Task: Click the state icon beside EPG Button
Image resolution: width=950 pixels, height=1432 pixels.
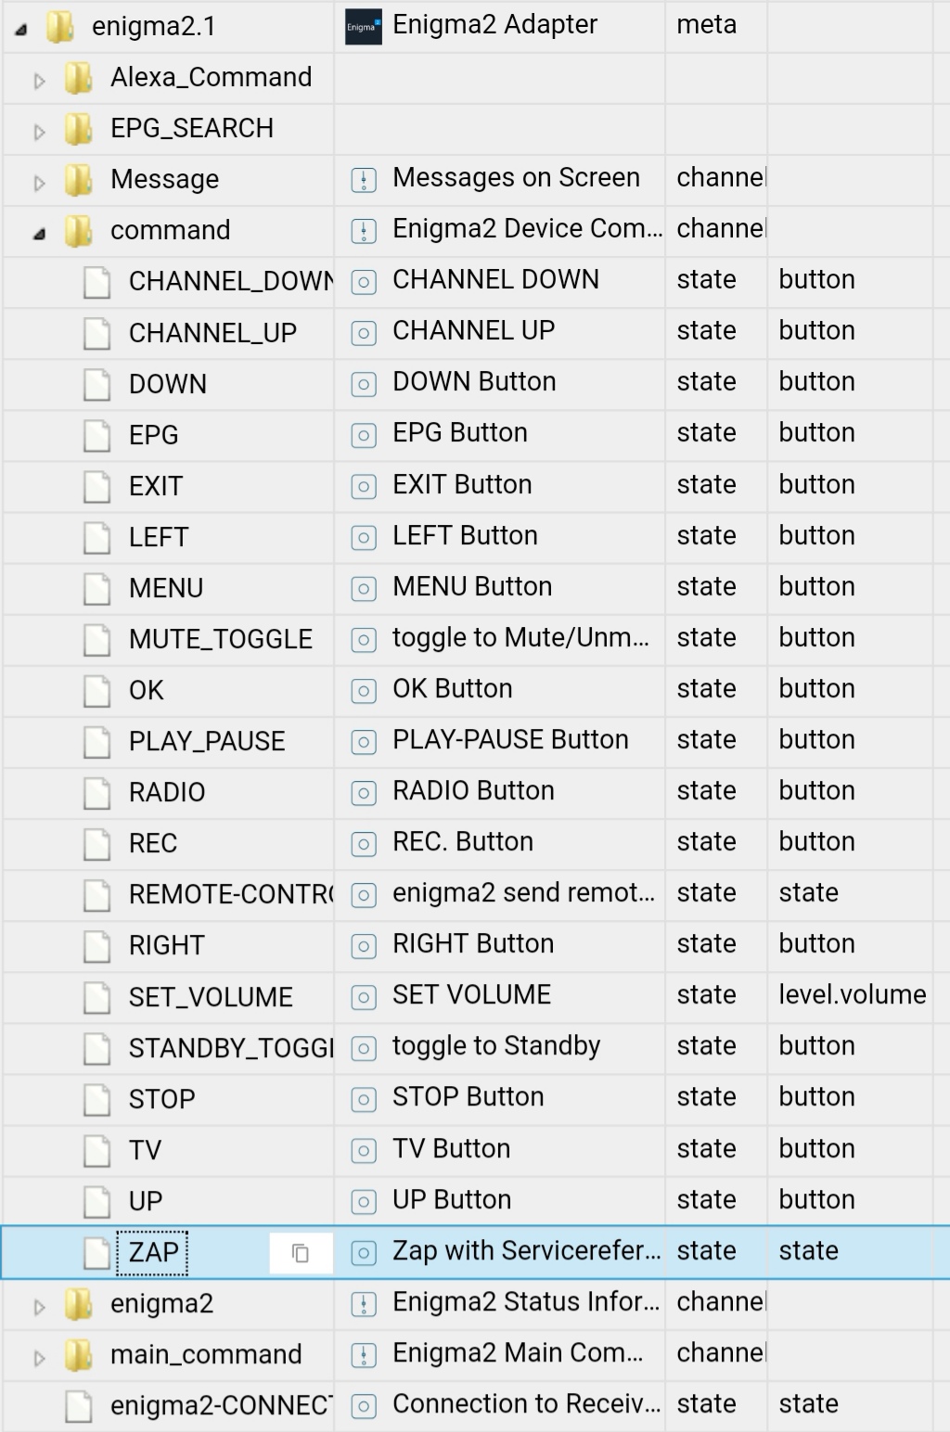Action: (x=364, y=435)
